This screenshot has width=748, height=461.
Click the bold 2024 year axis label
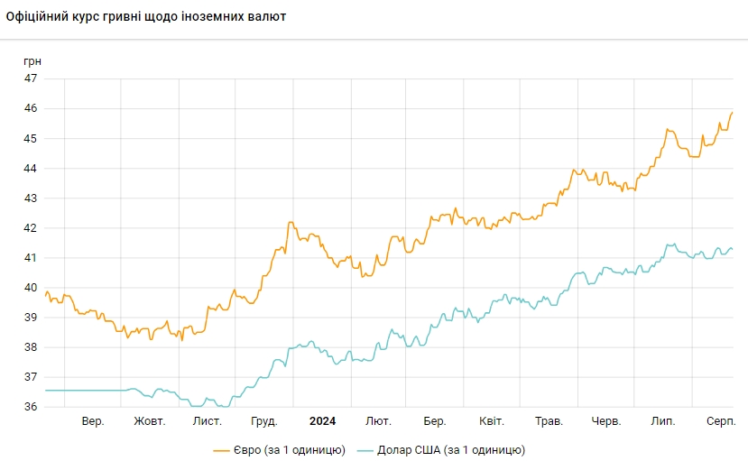[322, 421]
